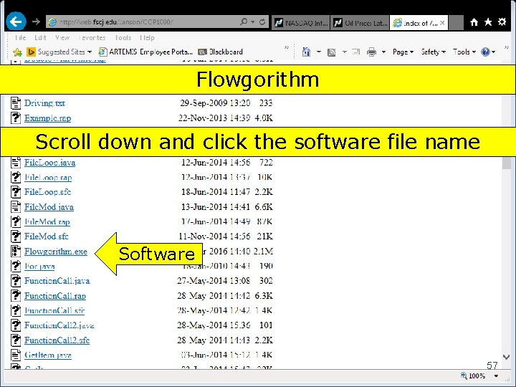
Task: Open the Home icon in the top right
Action: [474, 22]
